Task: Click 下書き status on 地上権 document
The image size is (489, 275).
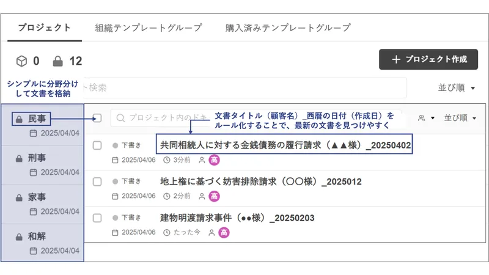Action: pos(127,182)
